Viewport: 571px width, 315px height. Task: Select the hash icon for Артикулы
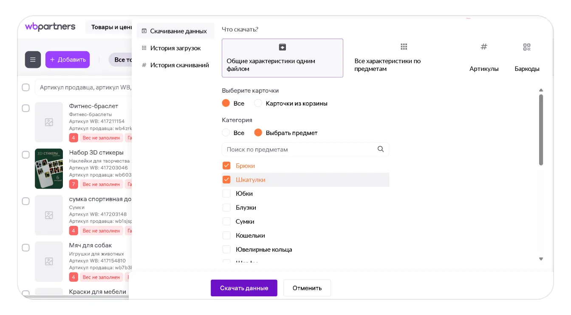(x=483, y=47)
